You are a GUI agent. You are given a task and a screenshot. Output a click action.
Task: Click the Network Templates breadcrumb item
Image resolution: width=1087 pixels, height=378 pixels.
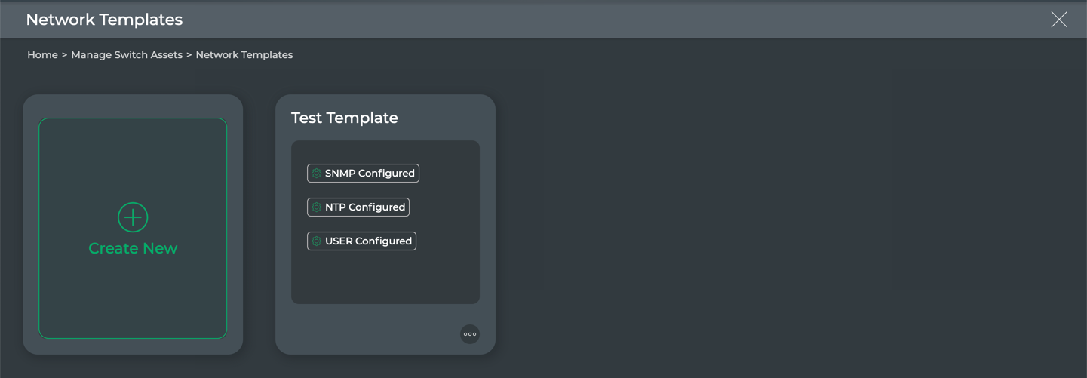[x=244, y=55]
